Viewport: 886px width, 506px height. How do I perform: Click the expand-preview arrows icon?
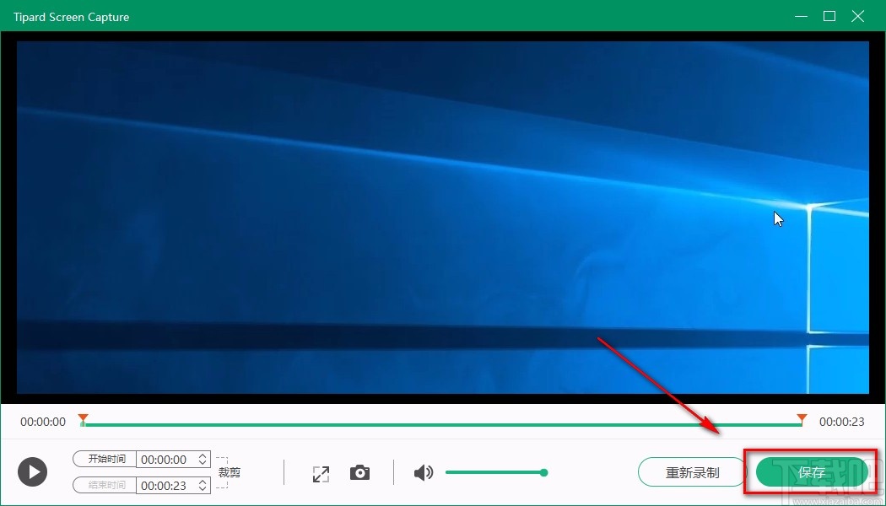coord(321,473)
